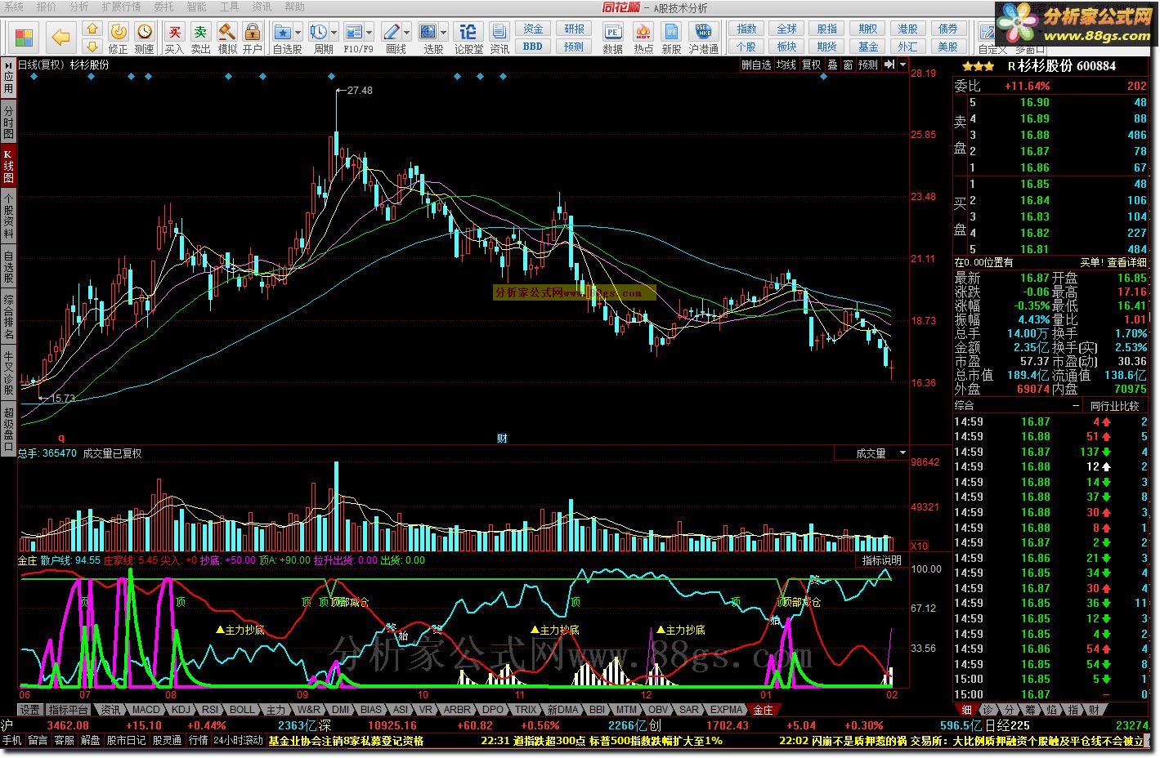Click the 股市日记 status bar item
The image size is (1160, 758).
point(126,740)
